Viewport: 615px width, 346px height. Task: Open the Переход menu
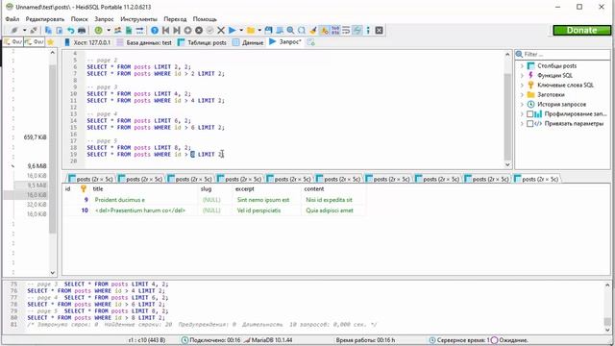(175, 19)
